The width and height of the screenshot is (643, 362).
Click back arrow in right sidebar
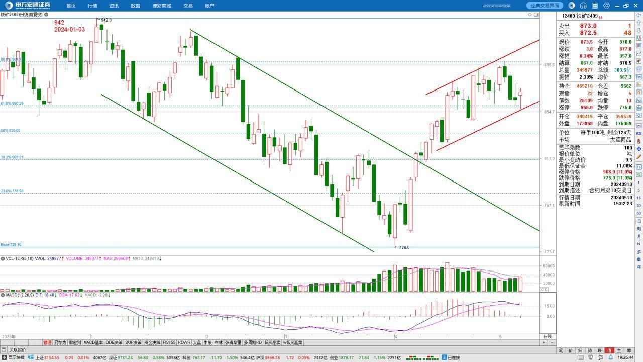click(x=639, y=15)
